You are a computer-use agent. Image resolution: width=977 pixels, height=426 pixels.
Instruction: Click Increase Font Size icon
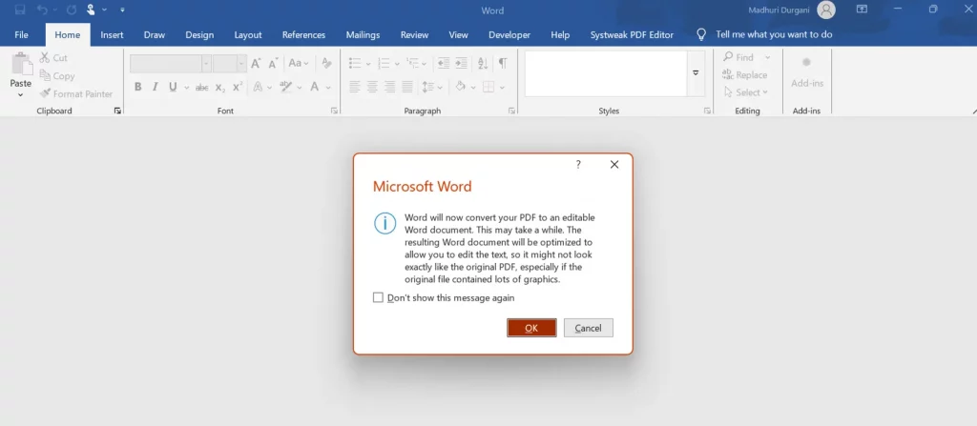point(256,64)
